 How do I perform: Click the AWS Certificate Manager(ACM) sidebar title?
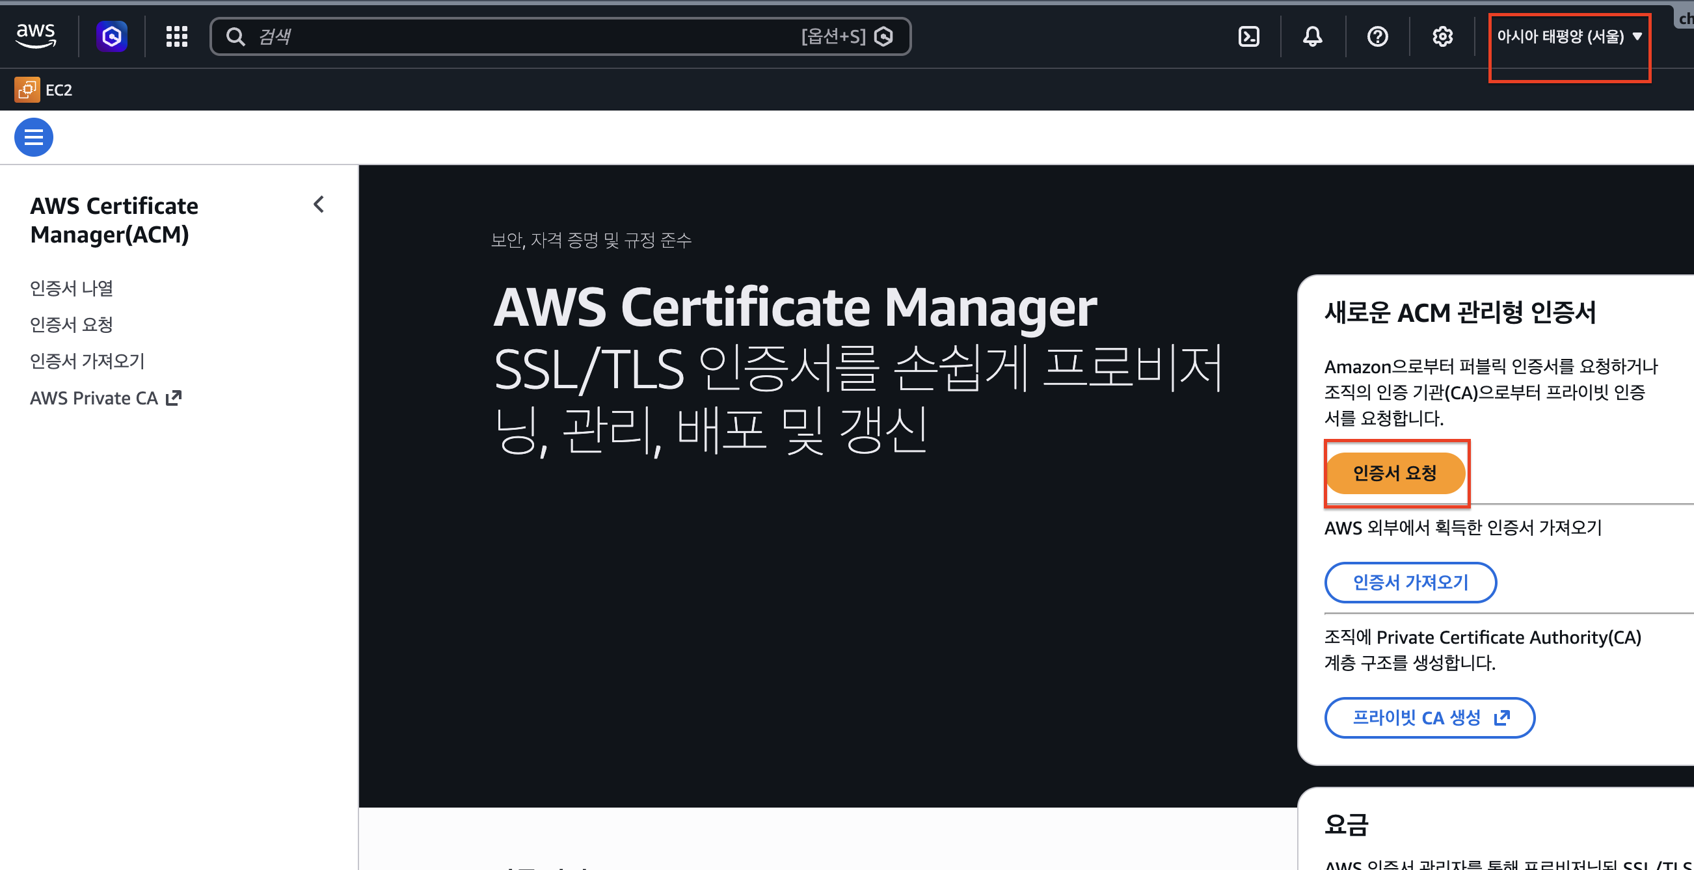coord(114,220)
